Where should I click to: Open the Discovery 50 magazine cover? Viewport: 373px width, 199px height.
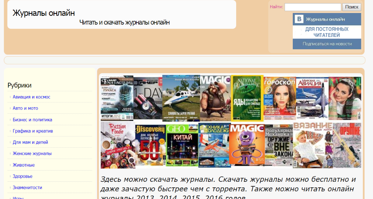pos(150,145)
